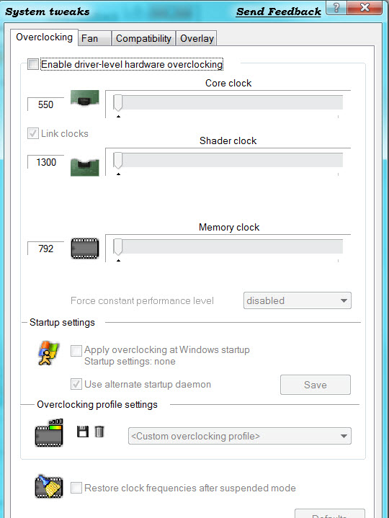Screen dimensions: 389x518
Task: Click the question mark help button
Action: [336, 7]
